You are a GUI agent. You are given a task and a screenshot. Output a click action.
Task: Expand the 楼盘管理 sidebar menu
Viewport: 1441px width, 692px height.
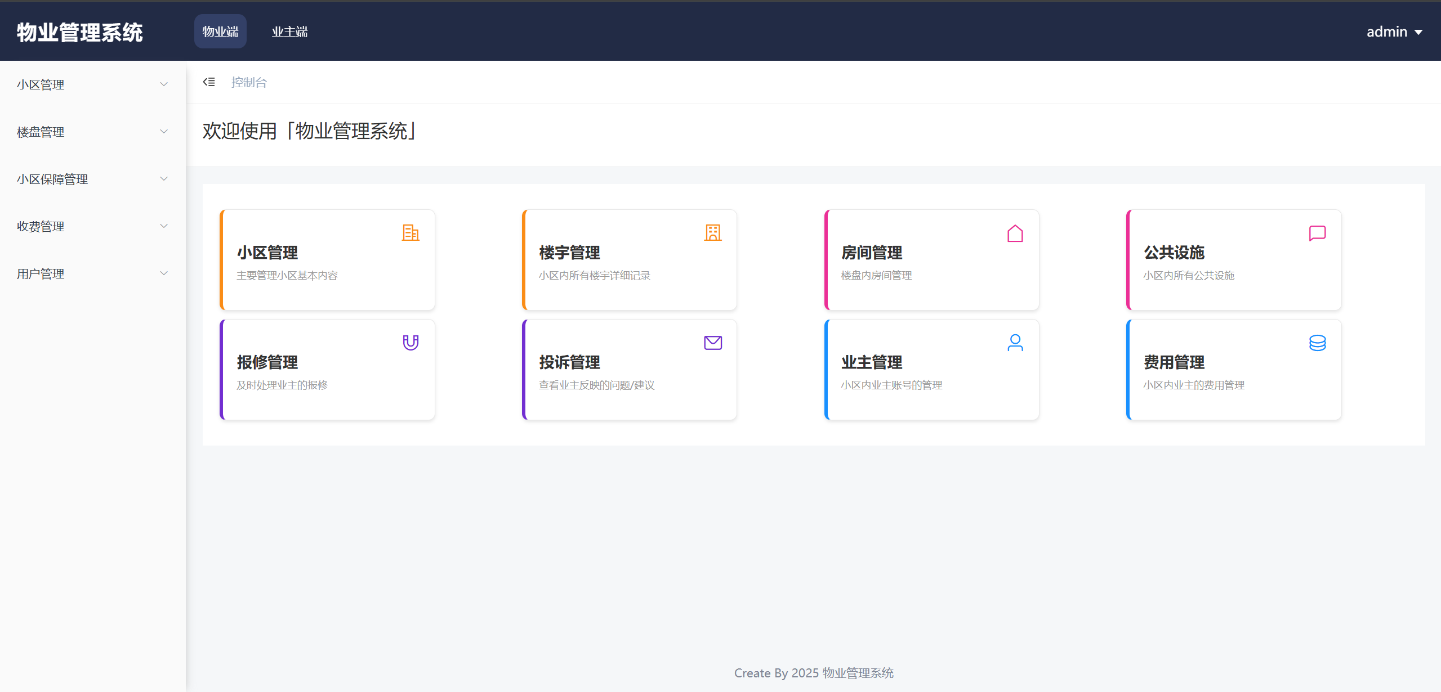click(x=92, y=132)
